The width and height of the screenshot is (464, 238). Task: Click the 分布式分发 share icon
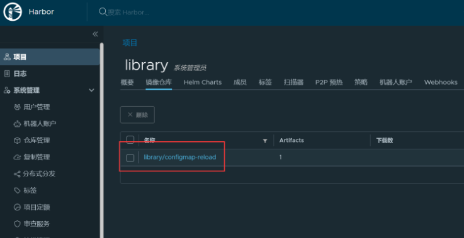click(17, 174)
